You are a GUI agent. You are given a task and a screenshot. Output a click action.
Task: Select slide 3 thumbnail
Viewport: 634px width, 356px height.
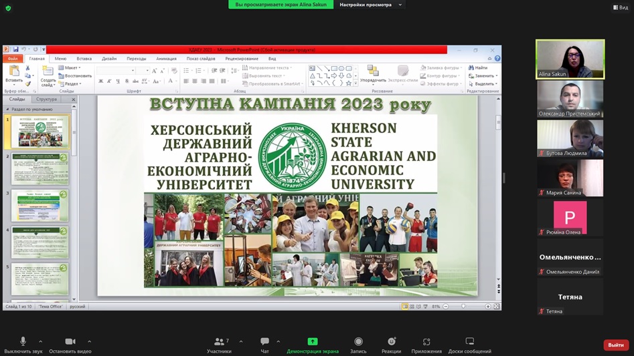(39, 206)
